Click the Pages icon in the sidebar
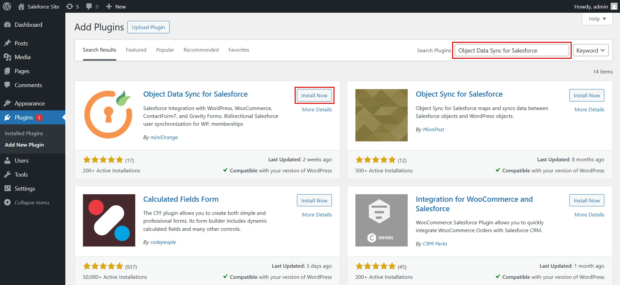Image resolution: width=620 pixels, height=285 pixels. click(7, 71)
